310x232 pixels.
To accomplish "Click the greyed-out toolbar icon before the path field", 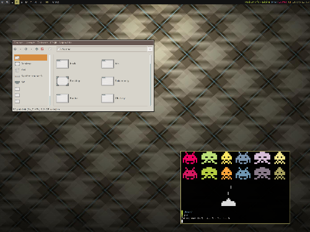I will (x=50, y=49).
